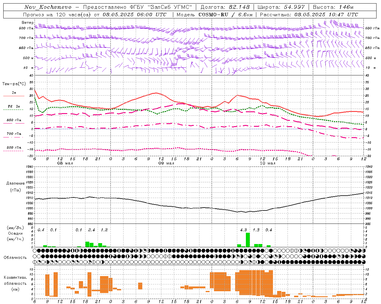Click 'Прогноз на 120 часа(ов)' forecast label
This screenshot has width=381, height=304.
pyautogui.click(x=57, y=15)
